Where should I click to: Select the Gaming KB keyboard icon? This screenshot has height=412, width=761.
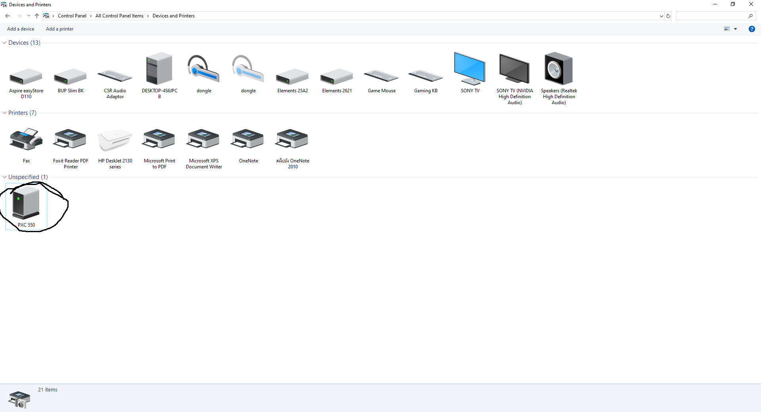click(426, 76)
